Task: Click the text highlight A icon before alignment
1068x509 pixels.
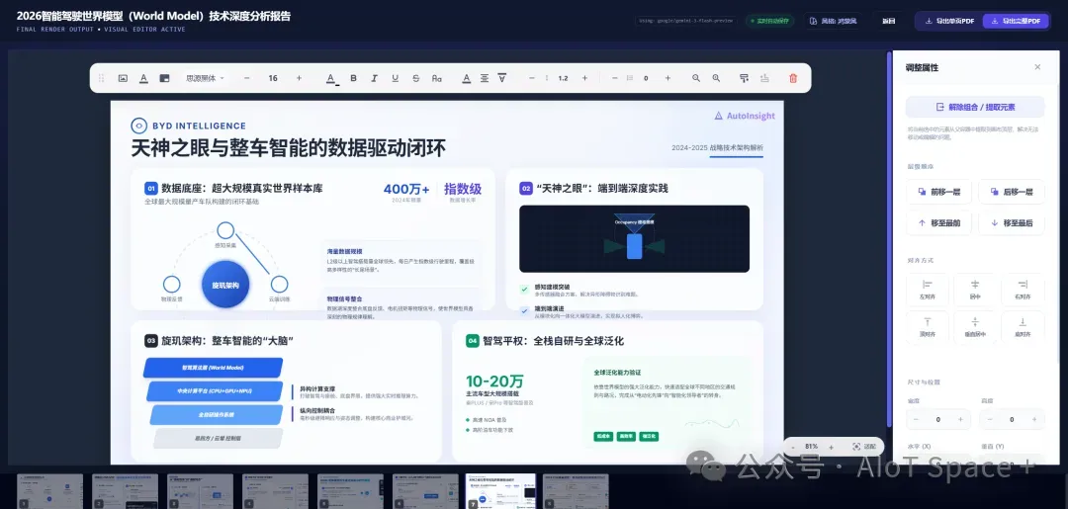Action: [467, 78]
